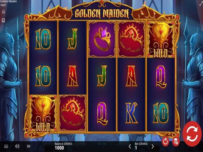
Task: Select the purple ring symbol
Action: click(102, 39)
